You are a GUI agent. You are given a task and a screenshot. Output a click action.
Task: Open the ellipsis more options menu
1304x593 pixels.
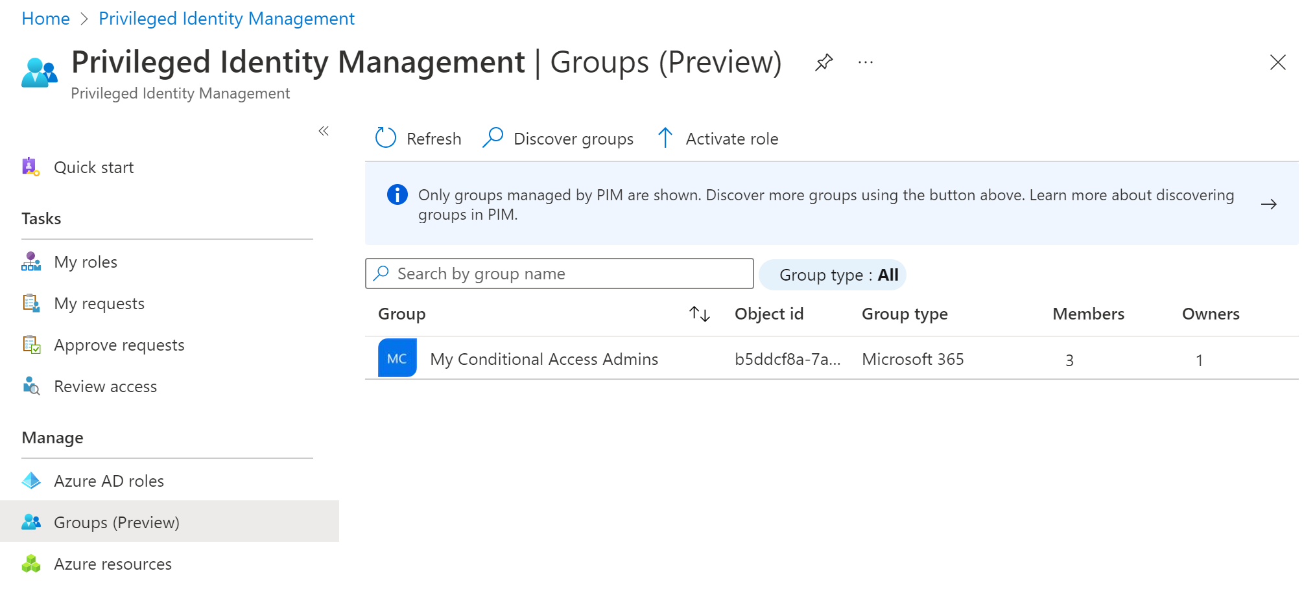coord(865,63)
